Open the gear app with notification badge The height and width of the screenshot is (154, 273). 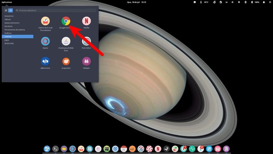tap(183, 149)
